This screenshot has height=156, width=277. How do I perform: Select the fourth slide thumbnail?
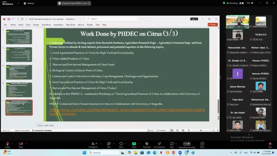19,89
